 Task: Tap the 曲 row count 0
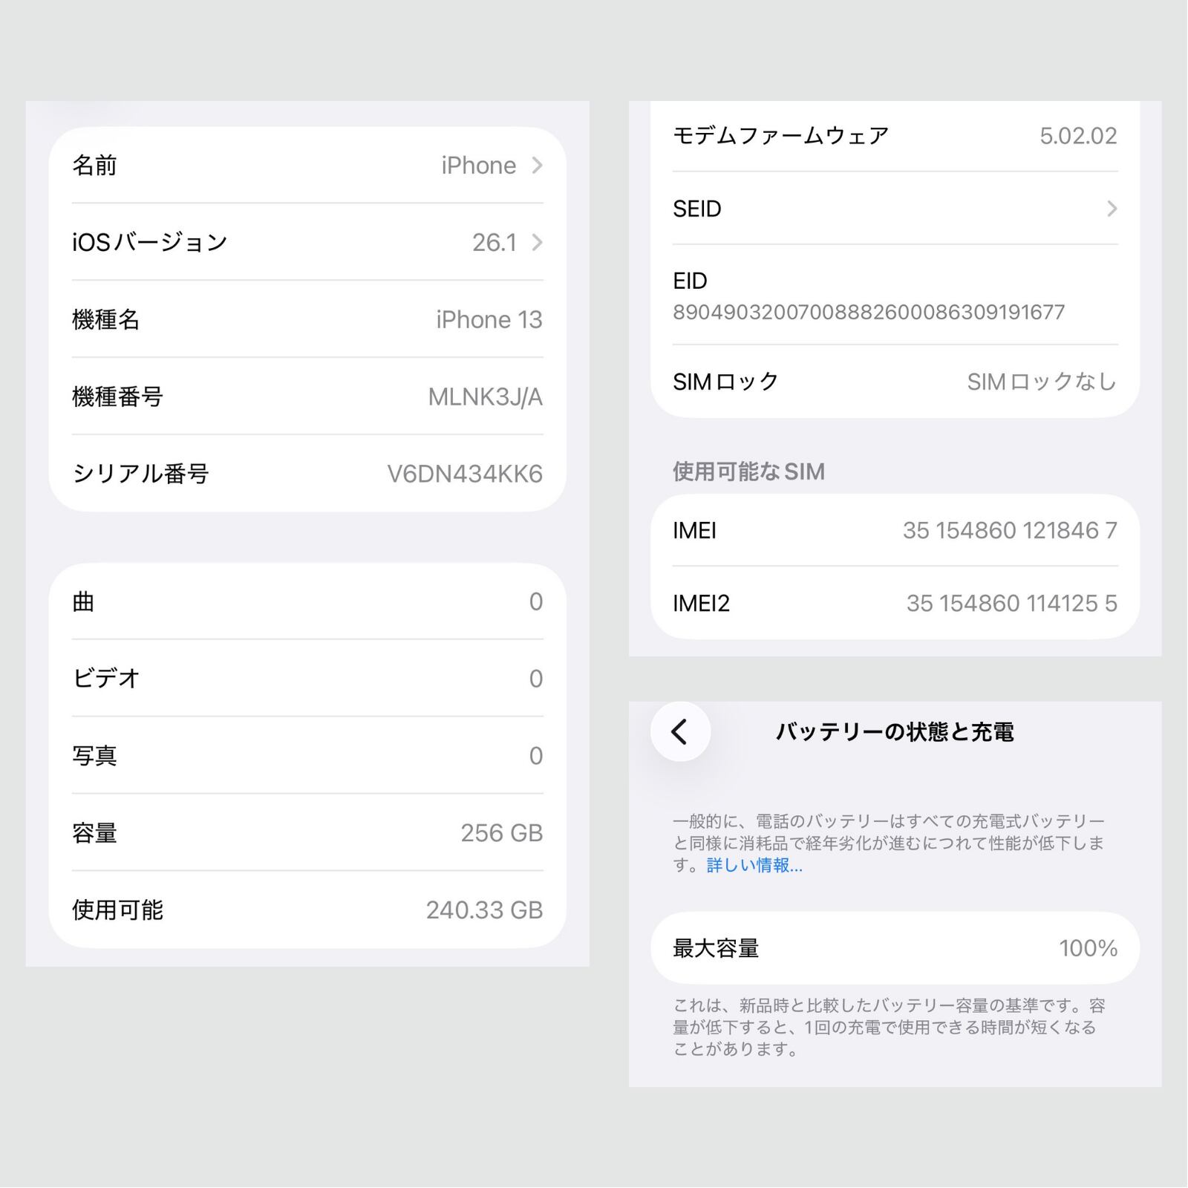pyautogui.click(x=536, y=602)
